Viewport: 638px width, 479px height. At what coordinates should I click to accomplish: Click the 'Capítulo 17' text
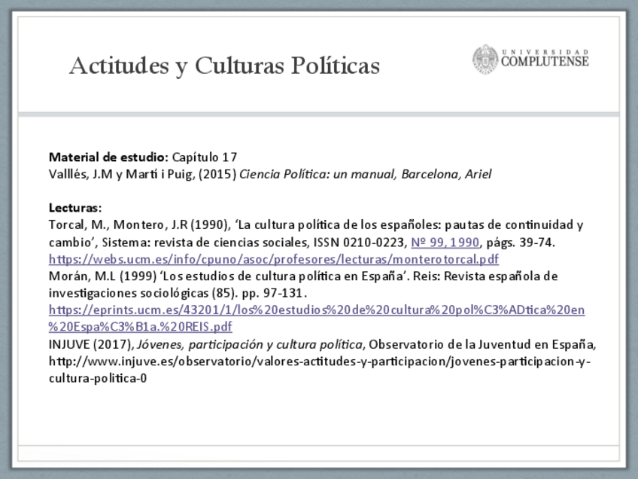tap(205, 157)
